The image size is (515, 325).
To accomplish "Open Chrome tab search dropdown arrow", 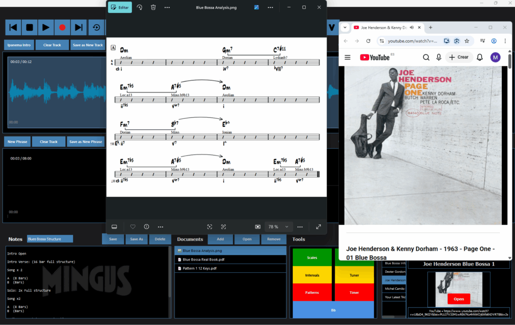I will tap(345, 27).
